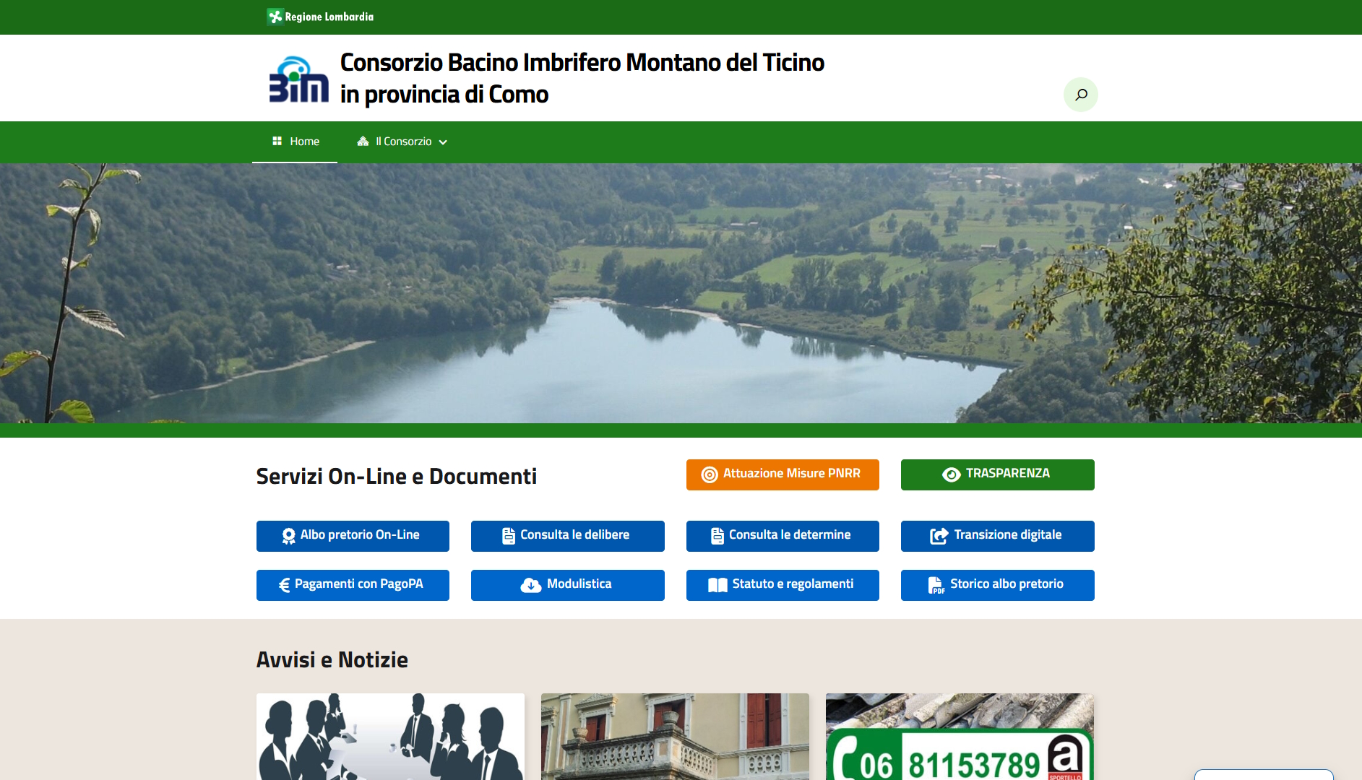Screen dimensions: 1362x780
Task: Open Storico albo pretorio
Action: (x=997, y=585)
